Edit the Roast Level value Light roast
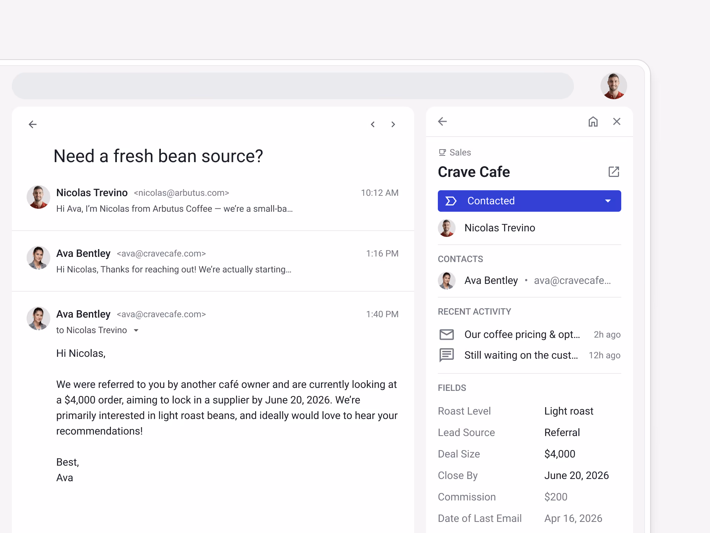 coord(569,411)
